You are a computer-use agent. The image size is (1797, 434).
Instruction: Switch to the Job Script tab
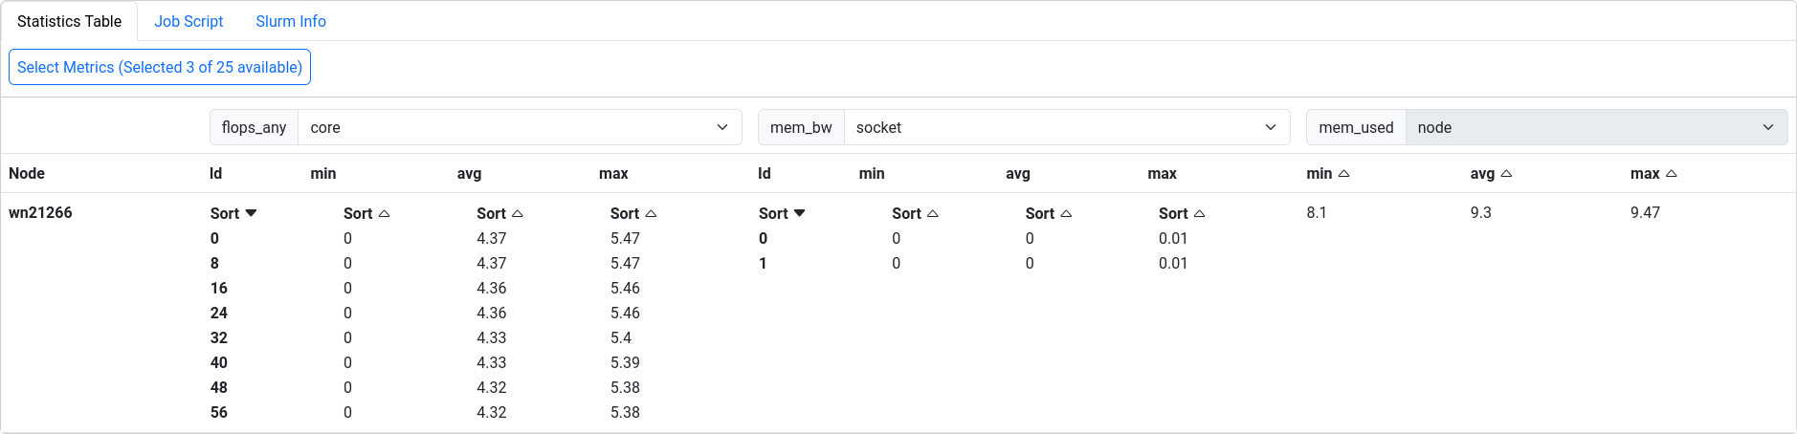[189, 21]
